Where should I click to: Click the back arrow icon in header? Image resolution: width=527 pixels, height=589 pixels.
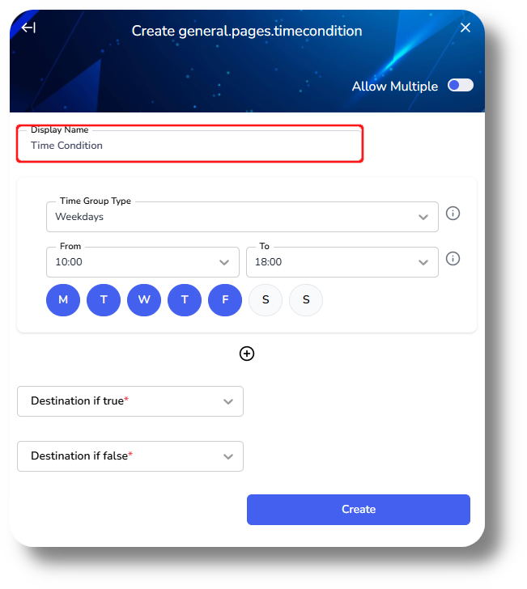pos(28,28)
